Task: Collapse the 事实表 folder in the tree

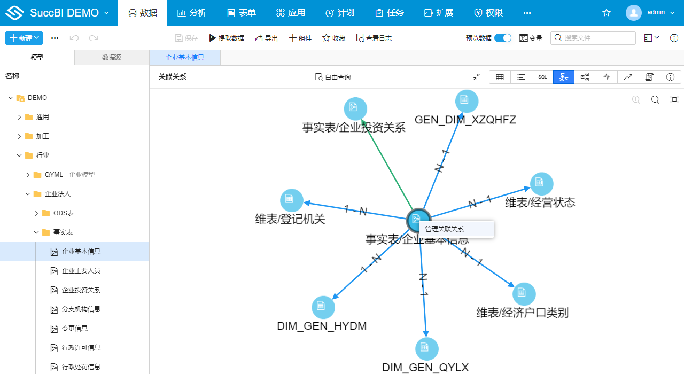Action: tap(36, 232)
